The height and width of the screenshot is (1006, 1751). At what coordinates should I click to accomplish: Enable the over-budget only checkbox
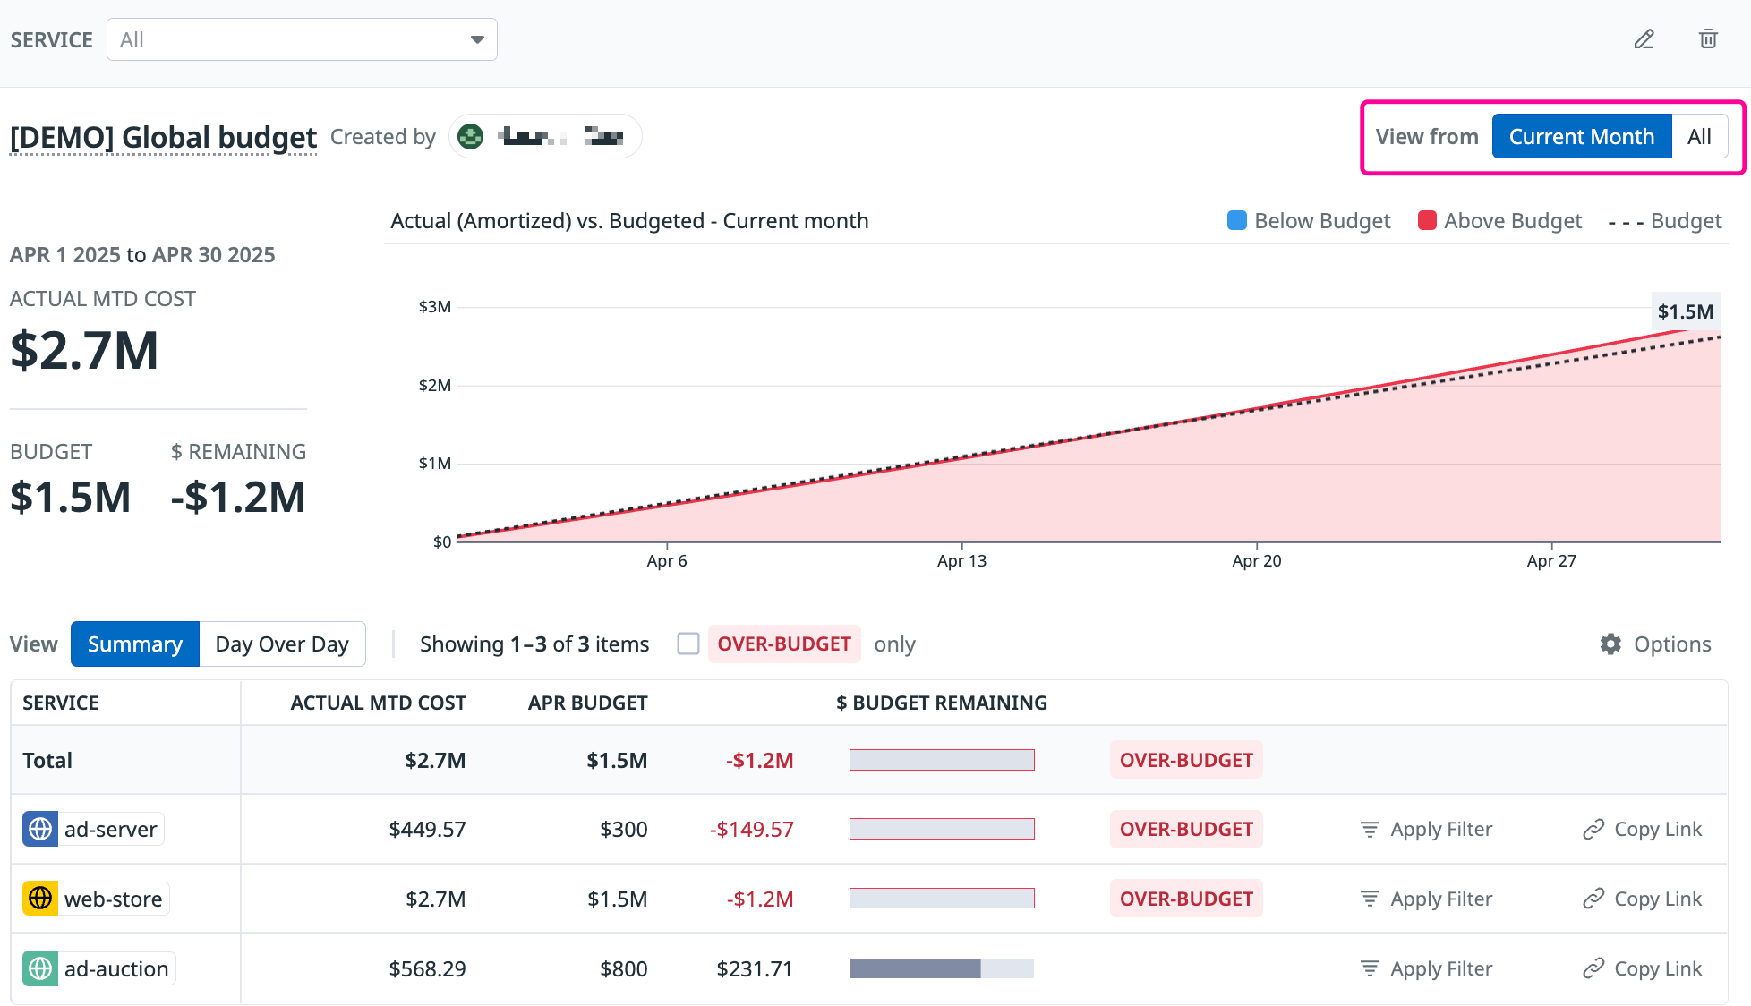click(x=688, y=644)
